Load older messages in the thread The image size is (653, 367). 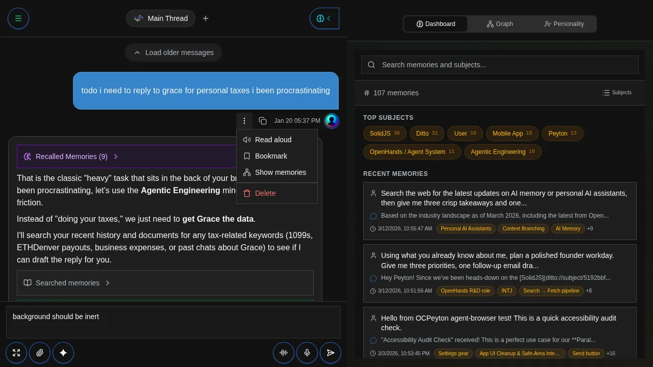click(x=173, y=53)
